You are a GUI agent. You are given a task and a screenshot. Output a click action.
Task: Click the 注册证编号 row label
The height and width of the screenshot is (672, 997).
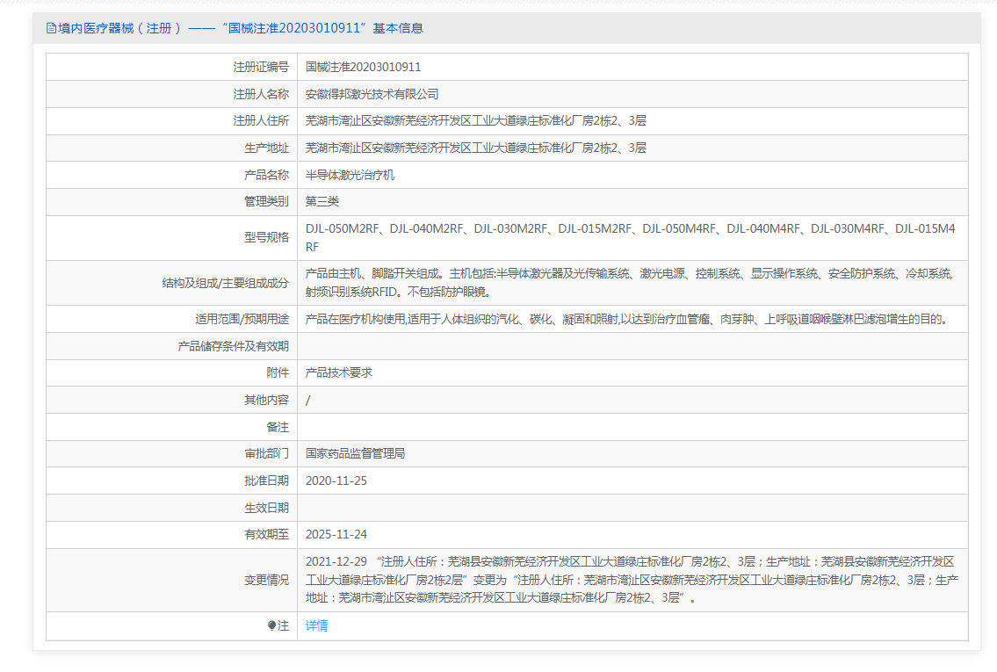pos(260,67)
